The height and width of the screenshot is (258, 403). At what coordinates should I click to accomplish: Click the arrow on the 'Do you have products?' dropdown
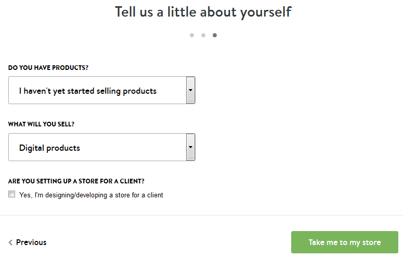[x=190, y=90]
